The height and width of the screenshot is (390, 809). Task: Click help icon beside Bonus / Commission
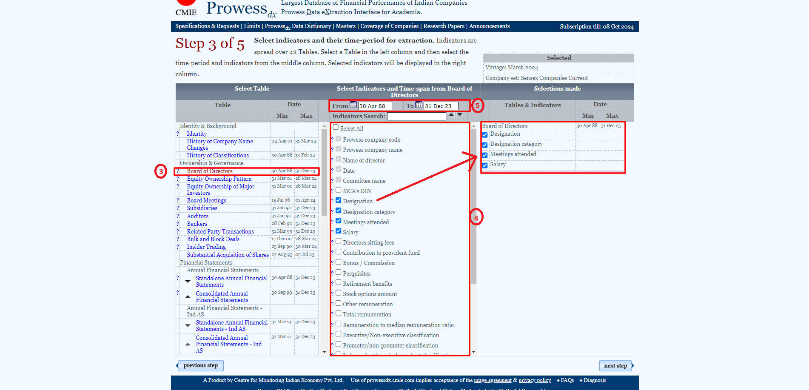tap(332, 263)
